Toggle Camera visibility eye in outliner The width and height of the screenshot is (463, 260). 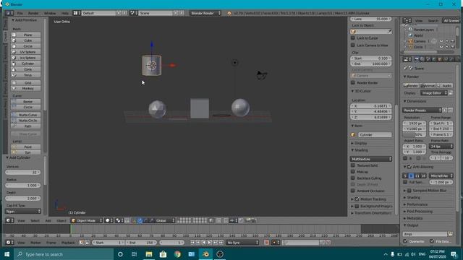pos(441,41)
